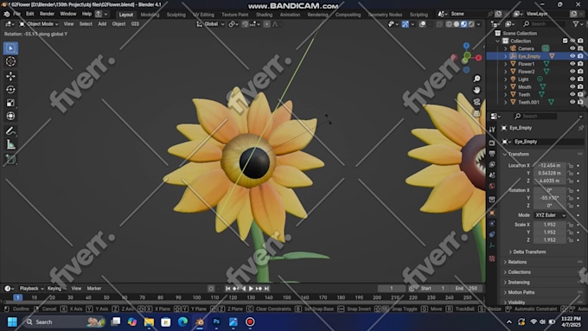This screenshot has width=588, height=331.
Task: Jump to the timeline end frame
Action: tap(266, 289)
